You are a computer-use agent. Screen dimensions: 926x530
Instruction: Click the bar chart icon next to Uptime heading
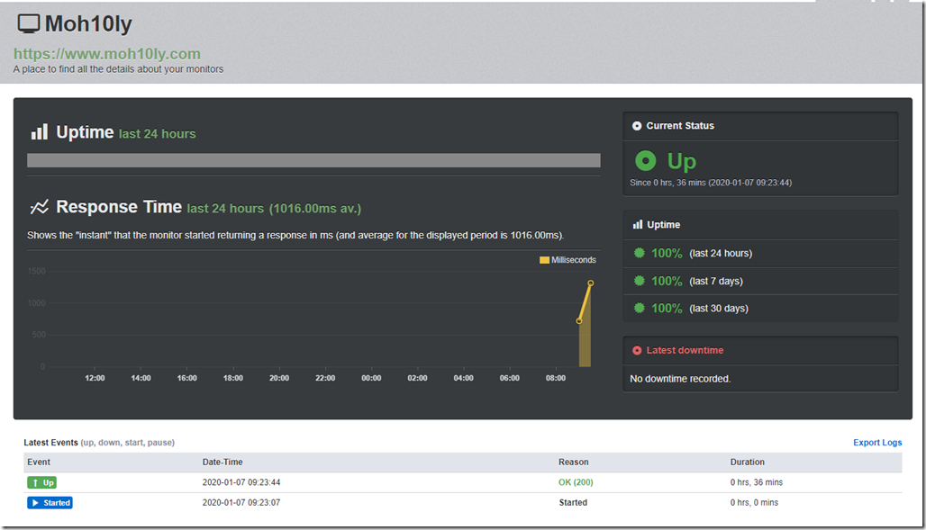[x=39, y=132]
